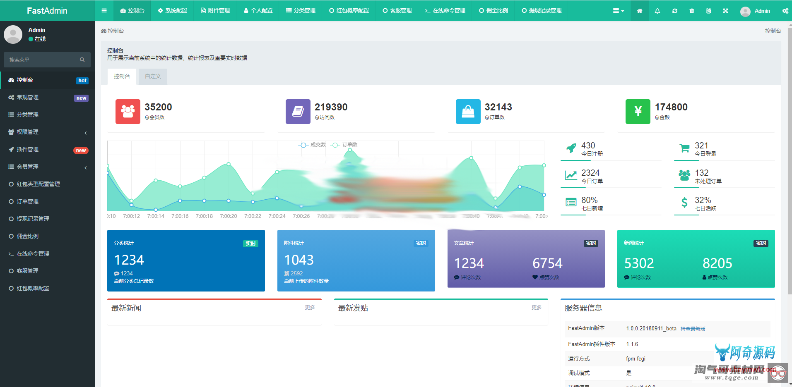Click the page vertical scrollbar
This screenshot has width=792, height=387.
790,161
